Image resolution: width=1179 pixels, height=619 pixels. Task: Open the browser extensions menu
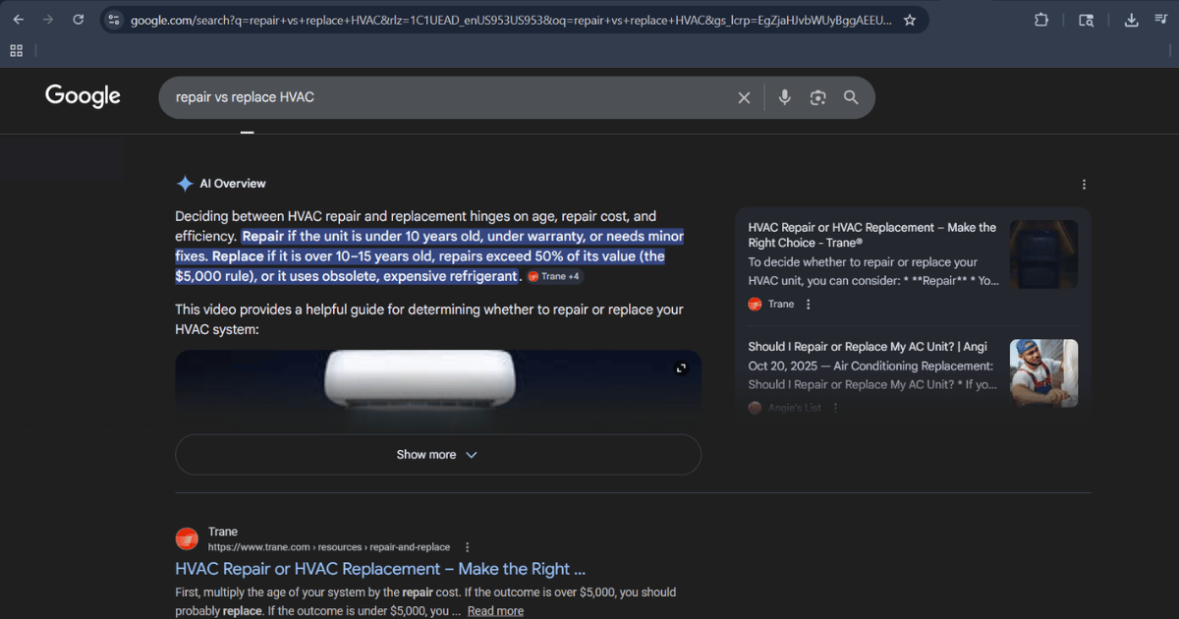(1041, 20)
